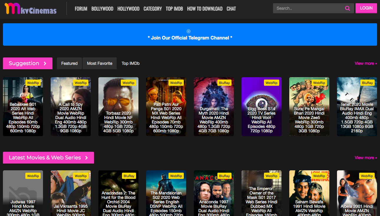Image resolution: width=380 pixels, height=216 pixels.
Task: Click the BluRay badge on Tenet 2020
Action: [x=367, y=83]
